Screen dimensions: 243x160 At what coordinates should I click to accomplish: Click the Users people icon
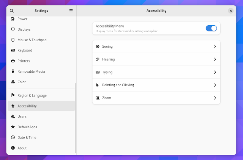13,117
